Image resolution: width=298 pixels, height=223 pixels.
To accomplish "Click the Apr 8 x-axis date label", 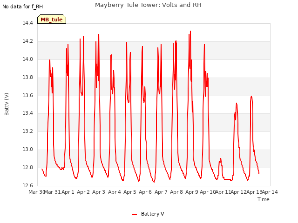I will point(176,192).
